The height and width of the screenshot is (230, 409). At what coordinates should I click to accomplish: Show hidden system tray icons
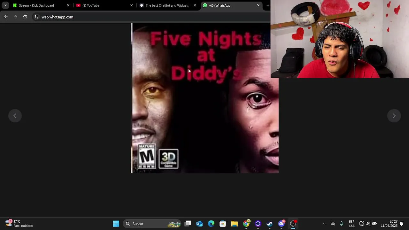[324, 224]
